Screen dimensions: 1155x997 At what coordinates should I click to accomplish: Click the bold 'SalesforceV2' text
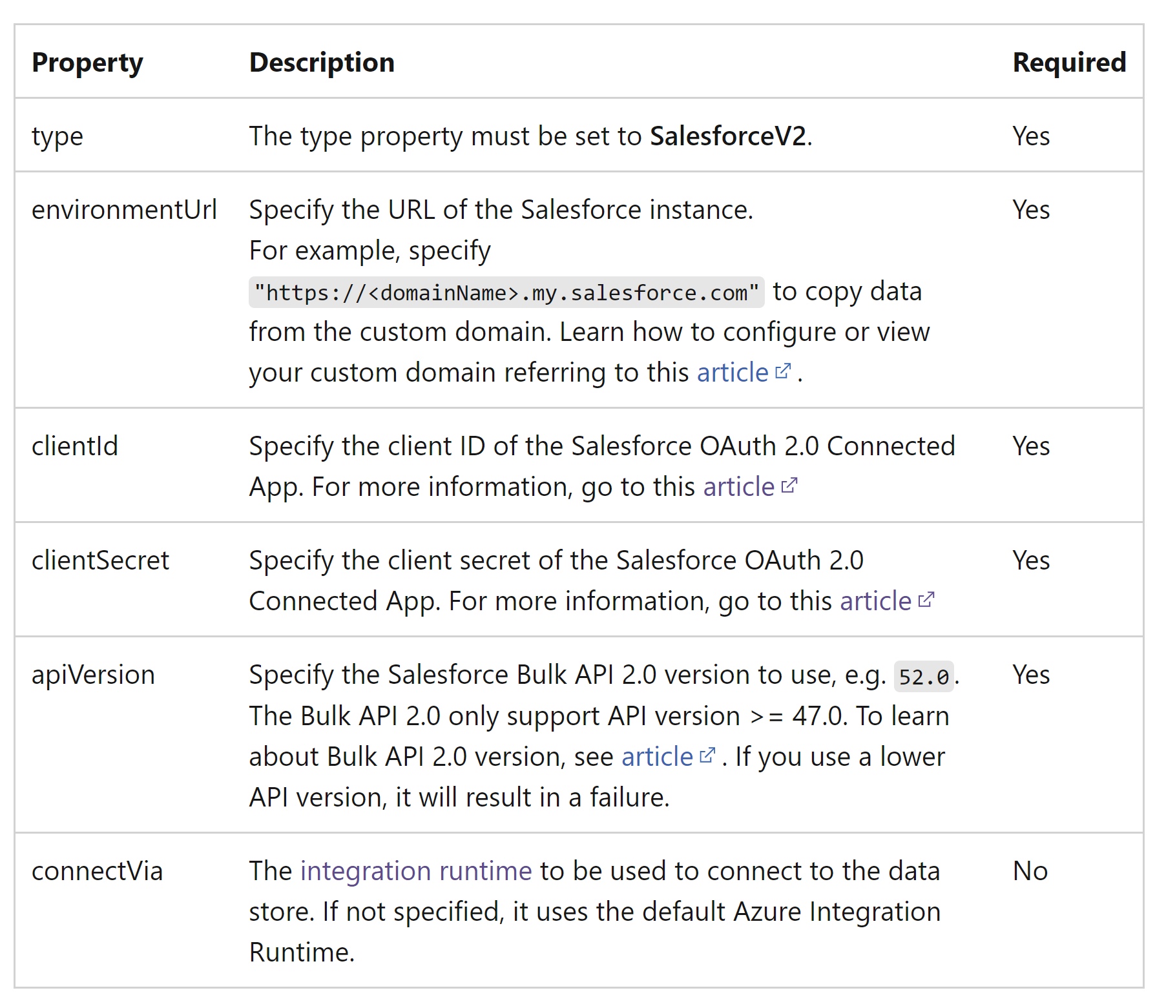pos(728,136)
